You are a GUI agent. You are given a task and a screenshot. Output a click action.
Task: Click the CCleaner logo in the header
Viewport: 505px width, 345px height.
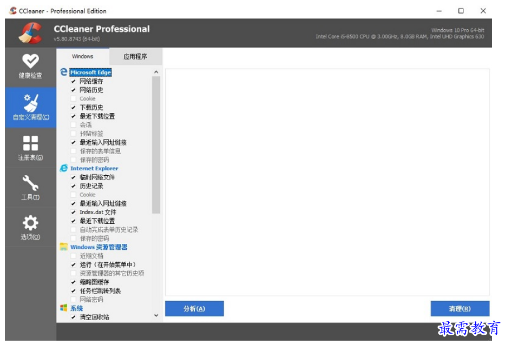tap(30, 33)
